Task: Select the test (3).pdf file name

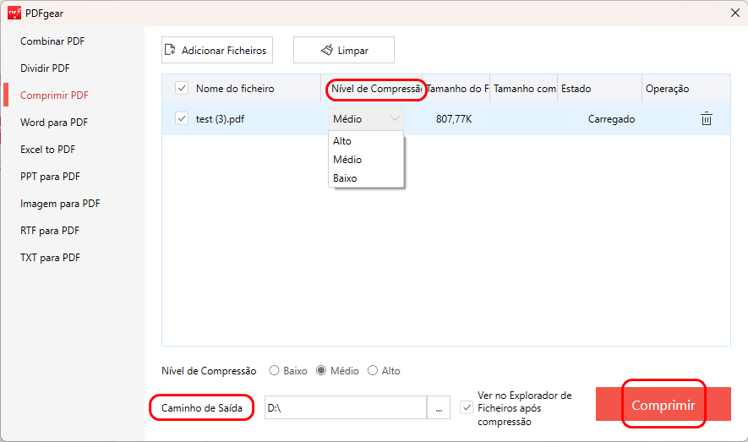Action: pyautogui.click(x=220, y=118)
